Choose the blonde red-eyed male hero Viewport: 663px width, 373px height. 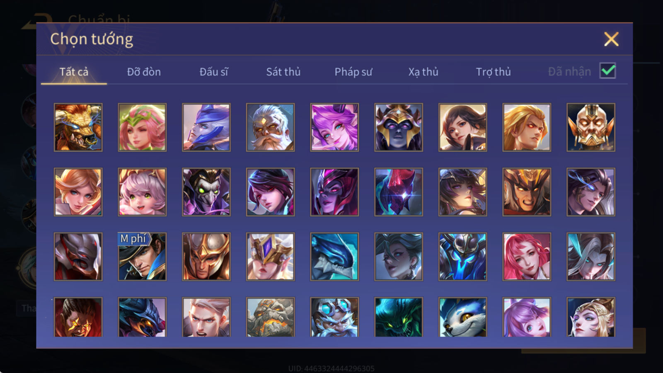click(x=527, y=127)
